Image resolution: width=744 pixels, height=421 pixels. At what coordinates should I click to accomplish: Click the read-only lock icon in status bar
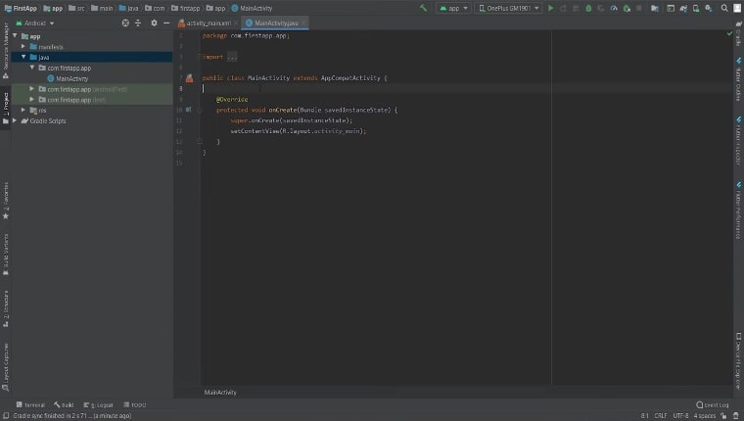coord(723,416)
